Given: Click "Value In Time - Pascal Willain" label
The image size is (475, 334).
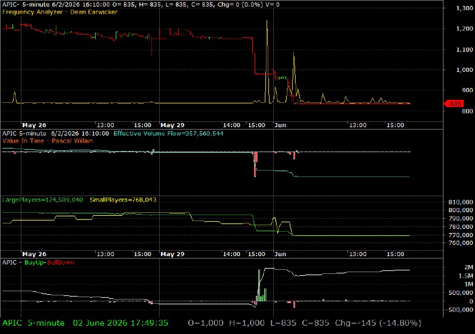Looking at the screenshot, I should click(x=47, y=141).
